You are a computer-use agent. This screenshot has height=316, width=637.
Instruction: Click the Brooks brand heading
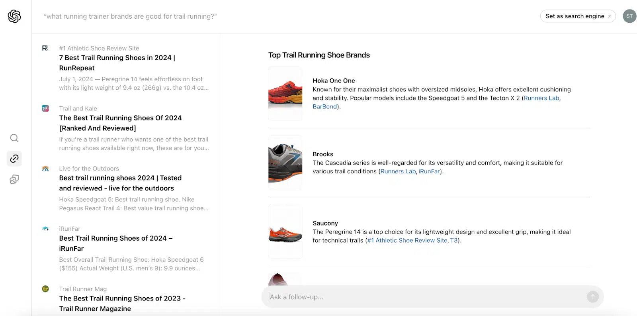click(323, 154)
